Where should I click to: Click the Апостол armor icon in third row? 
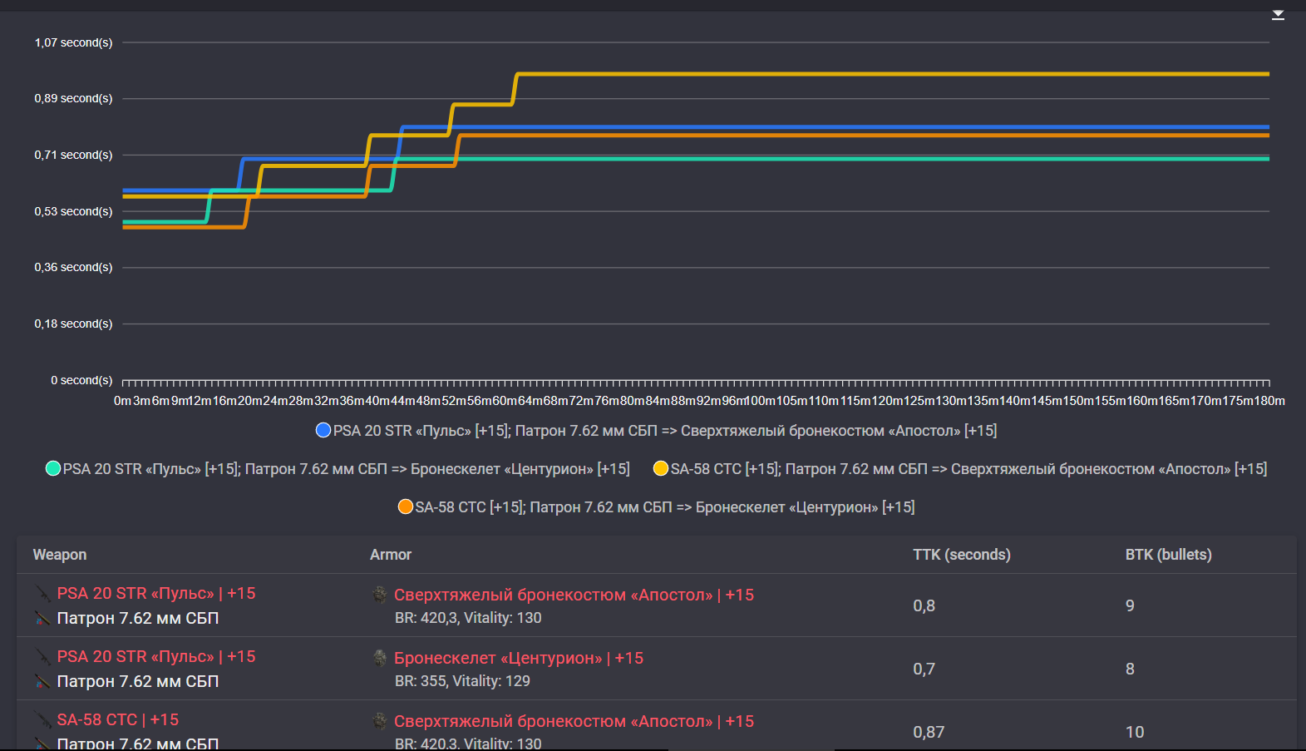[x=380, y=721]
